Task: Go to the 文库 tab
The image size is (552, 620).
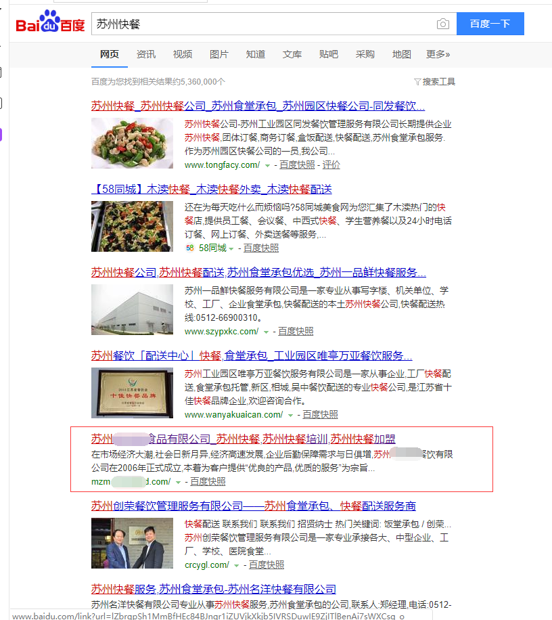Action: click(292, 54)
